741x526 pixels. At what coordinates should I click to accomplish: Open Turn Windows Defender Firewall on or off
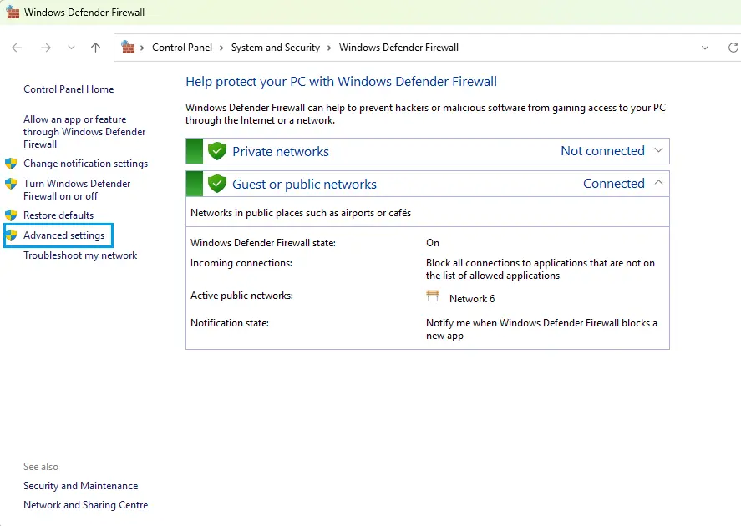coord(77,190)
